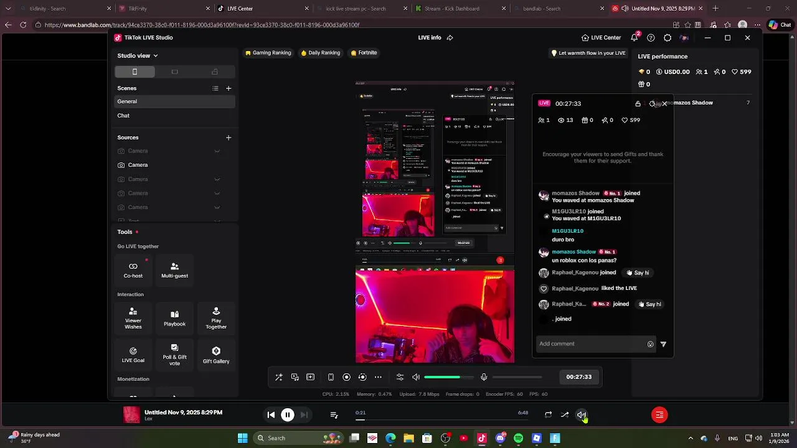The image size is (797, 448).
Task: Open the help question mark icon
Action: point(651,38)
